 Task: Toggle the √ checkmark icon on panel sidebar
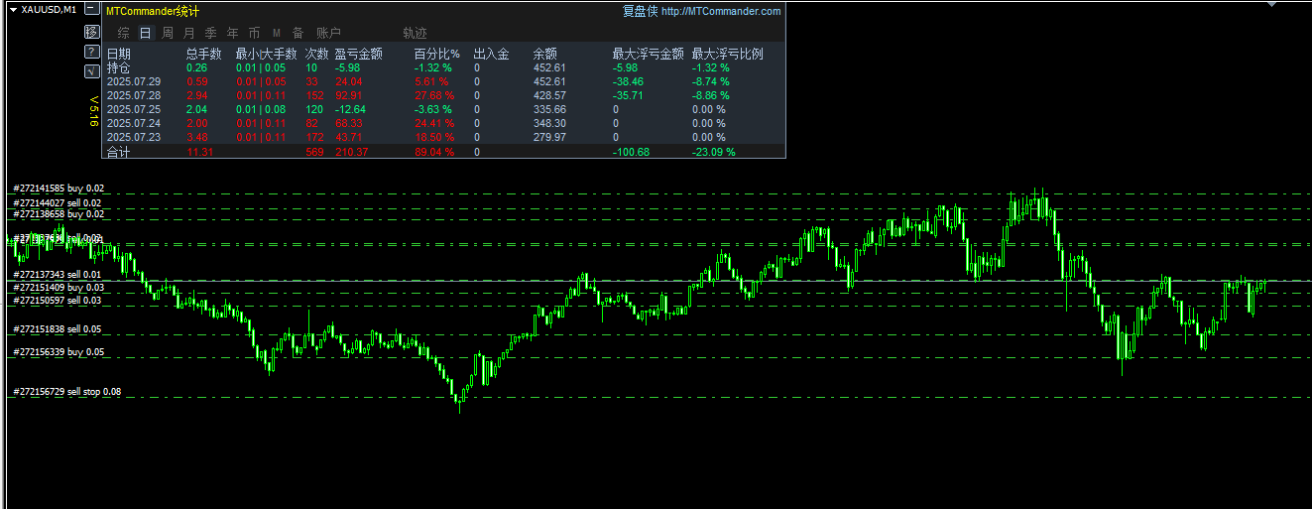pyautogui.click(x=91, y=70)
